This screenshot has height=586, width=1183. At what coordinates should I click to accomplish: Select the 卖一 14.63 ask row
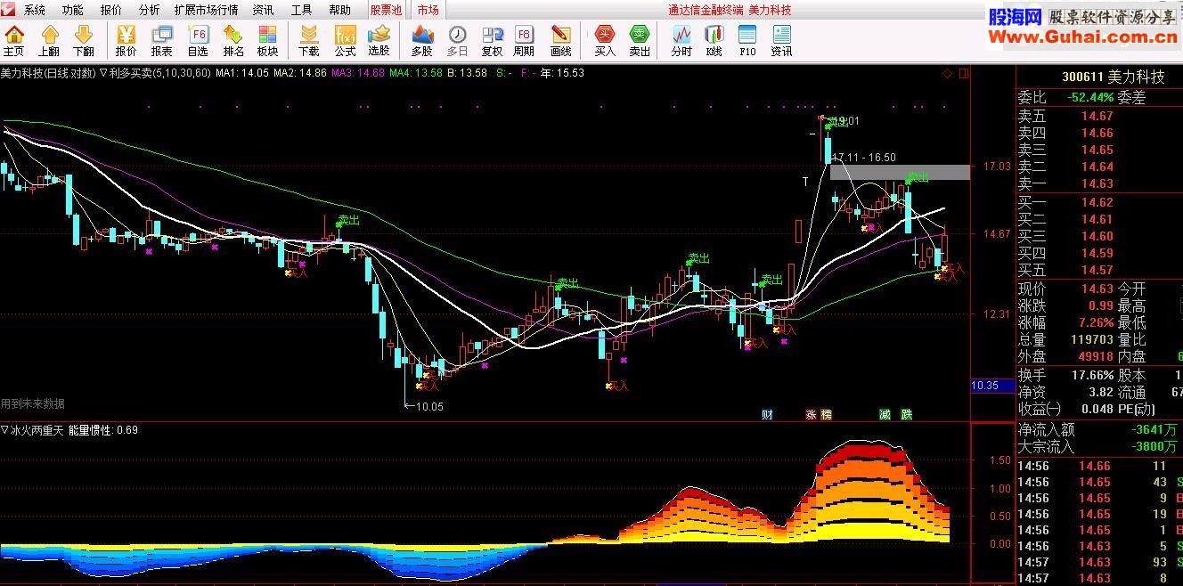(x=1099, y=183)
